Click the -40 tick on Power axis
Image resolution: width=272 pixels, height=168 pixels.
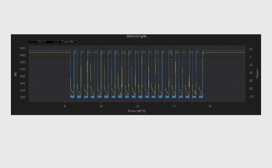[251, 73]
